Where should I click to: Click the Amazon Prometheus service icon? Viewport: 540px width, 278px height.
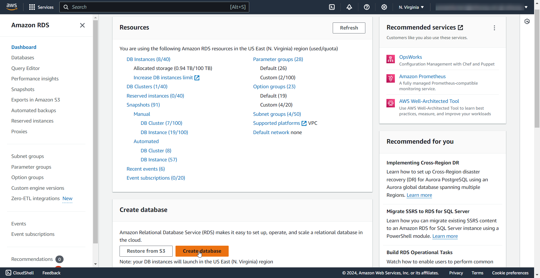[x=391, y=78]
